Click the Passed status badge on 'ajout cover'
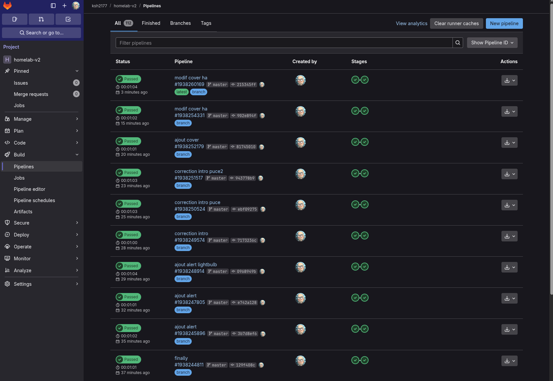This screenshot has width=553, height=381. coord(128,141)
